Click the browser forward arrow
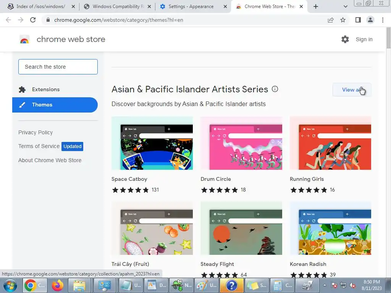This screenshot has height=293, width=391. (21, 20)
